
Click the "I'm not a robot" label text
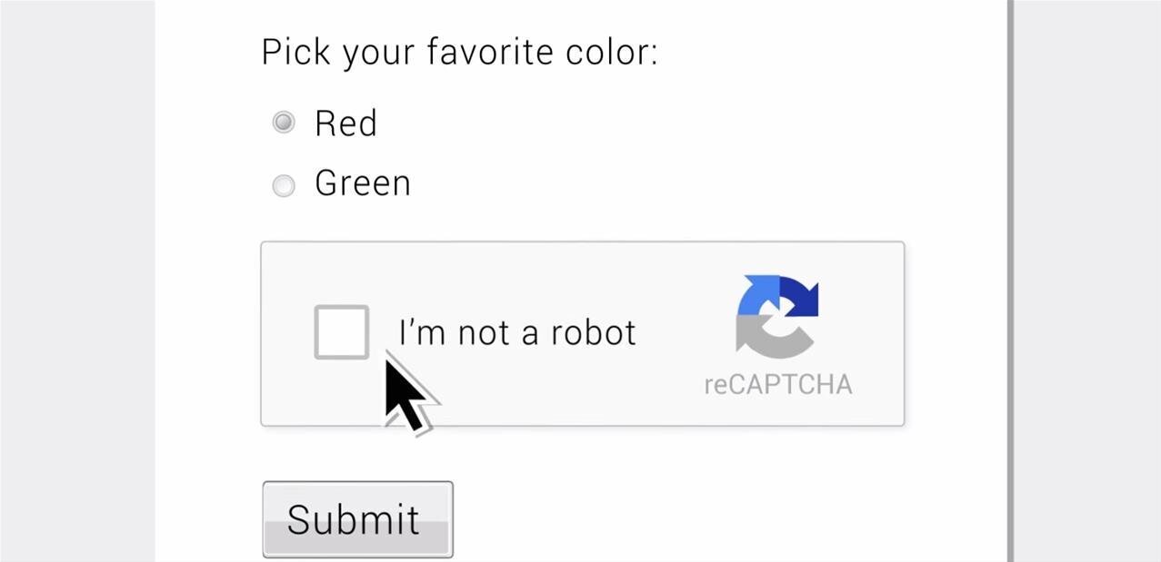[x=517, y=332]
